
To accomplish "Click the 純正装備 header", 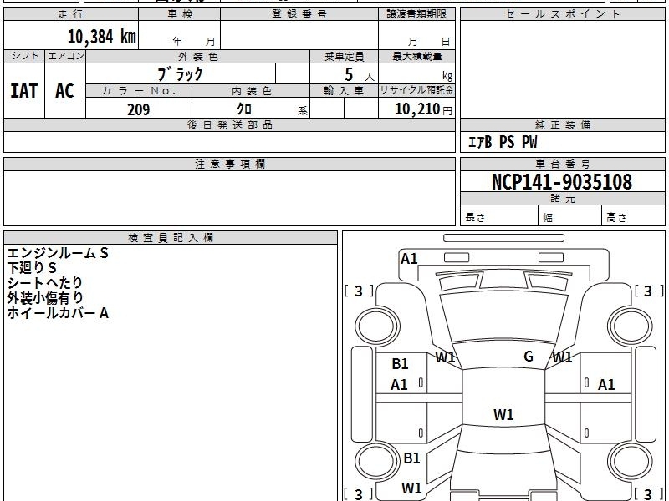I will (x=562, y=124).
